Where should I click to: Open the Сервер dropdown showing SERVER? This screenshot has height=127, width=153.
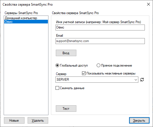point(97,80)
